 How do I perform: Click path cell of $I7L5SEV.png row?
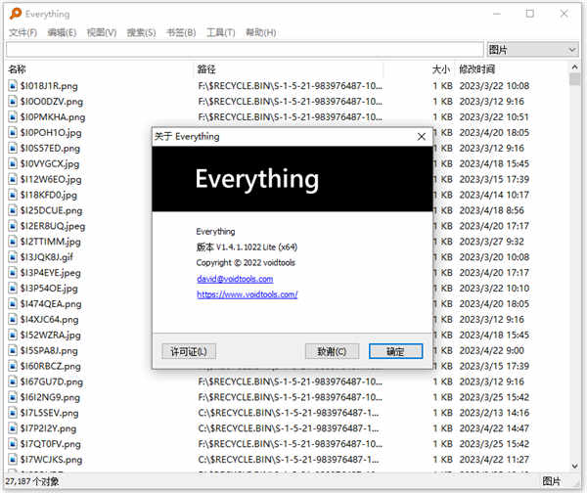pyautogui.click(x=289, y=413)
